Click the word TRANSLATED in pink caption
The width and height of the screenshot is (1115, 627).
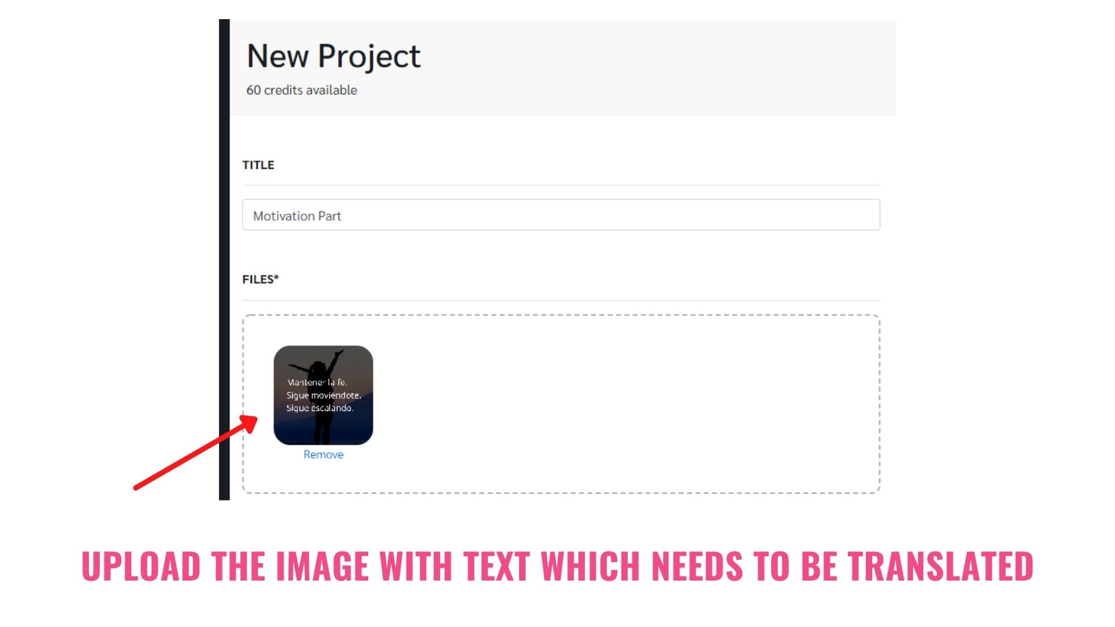click(941, 566)
